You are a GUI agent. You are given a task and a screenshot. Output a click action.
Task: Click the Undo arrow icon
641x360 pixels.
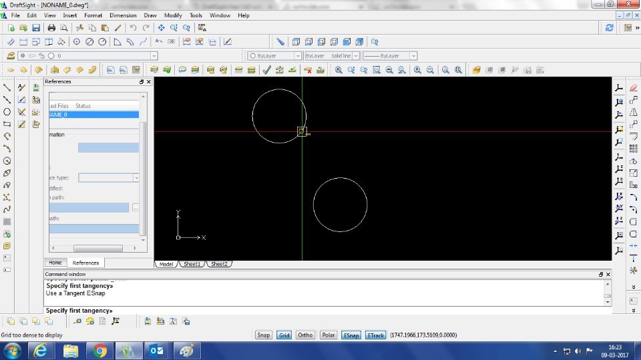[x=134, y=28]
